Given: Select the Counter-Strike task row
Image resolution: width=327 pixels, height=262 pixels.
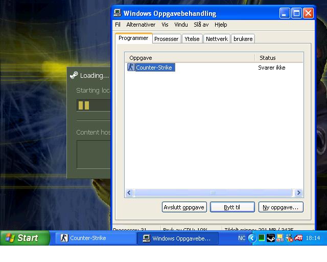Looking at the screenshot, I should [214, 68].
